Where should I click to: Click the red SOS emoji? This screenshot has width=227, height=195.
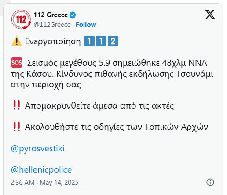[17, 63]
